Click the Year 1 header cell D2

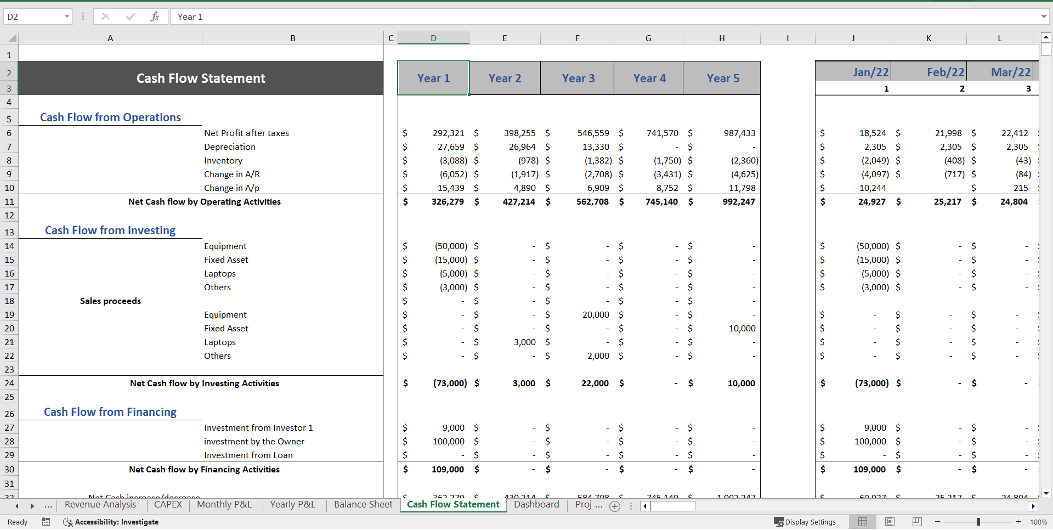click(x=433, y=78)
